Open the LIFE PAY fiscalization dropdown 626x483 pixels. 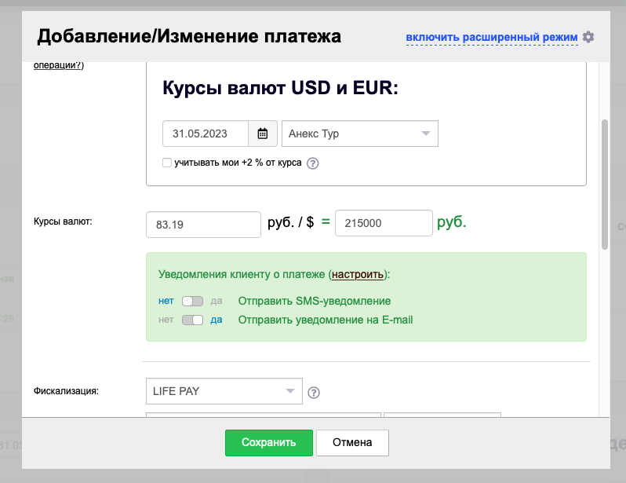click(x=224, y=391)
